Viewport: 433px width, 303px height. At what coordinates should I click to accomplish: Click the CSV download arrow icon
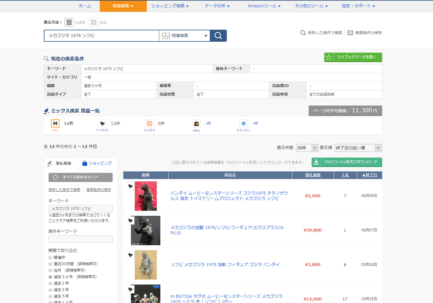[316, 162]
